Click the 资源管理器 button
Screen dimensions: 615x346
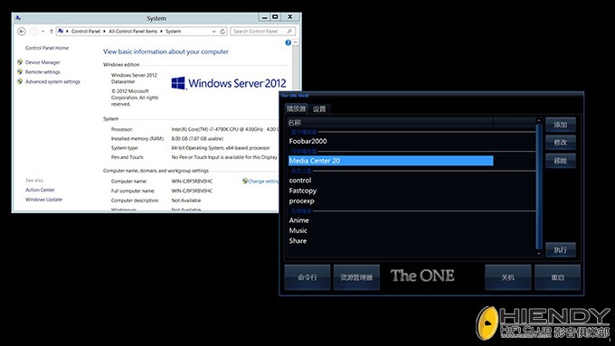356,277
